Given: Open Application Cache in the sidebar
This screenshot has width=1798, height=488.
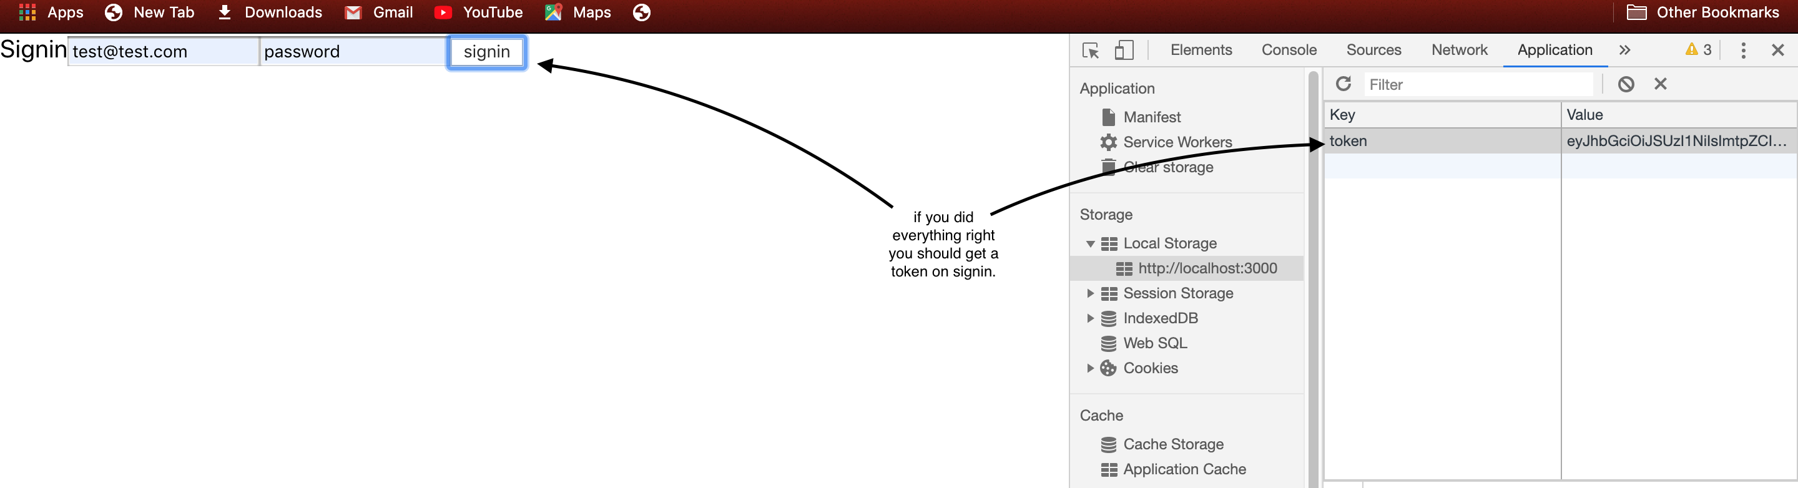Looking at the screenshot, I should (1184, 470).
